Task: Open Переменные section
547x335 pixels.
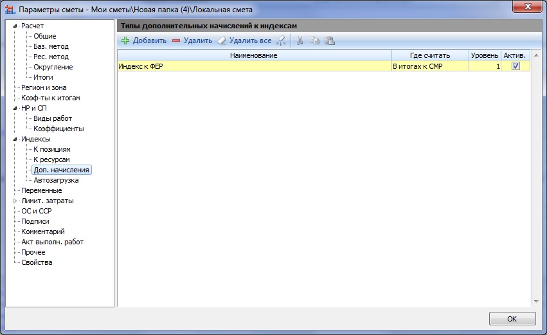Action: [x=42, y=190]
